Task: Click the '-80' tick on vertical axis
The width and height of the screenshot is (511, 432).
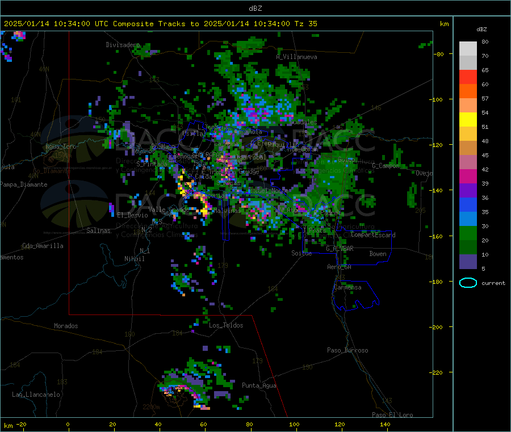Action: [439, 54]
